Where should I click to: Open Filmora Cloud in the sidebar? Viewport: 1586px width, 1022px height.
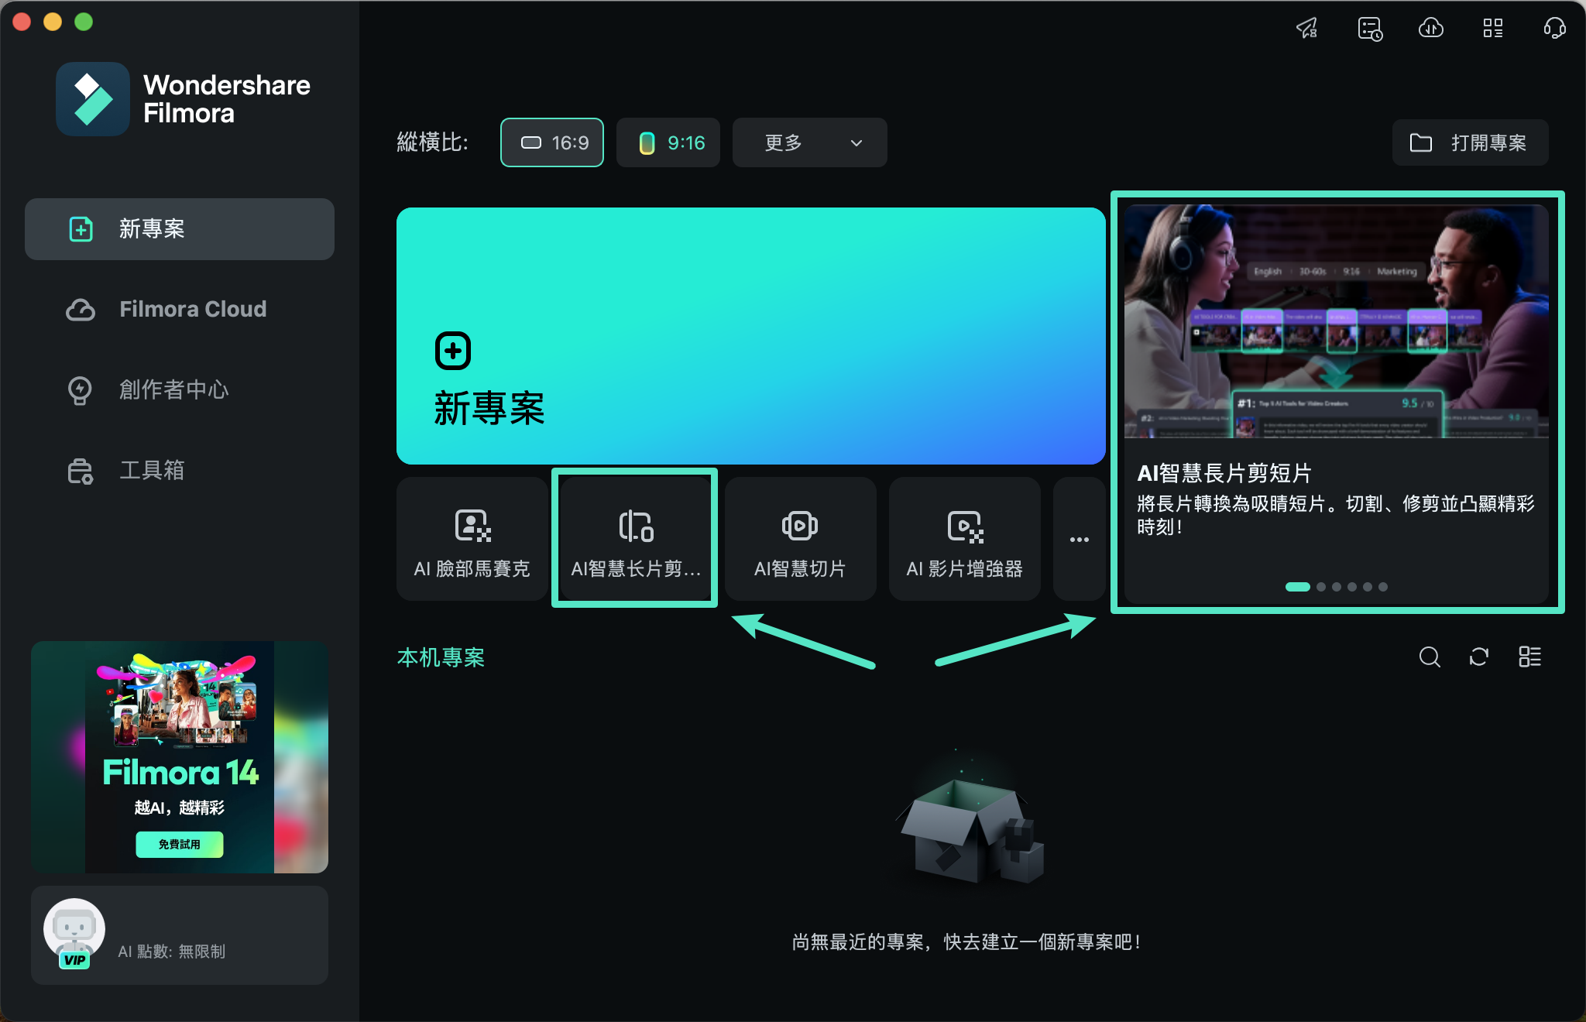(180, 310)
